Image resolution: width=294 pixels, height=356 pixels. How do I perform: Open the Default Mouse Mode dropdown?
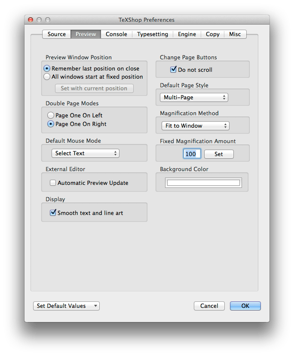pyautogui.click(x=86, y=153)
